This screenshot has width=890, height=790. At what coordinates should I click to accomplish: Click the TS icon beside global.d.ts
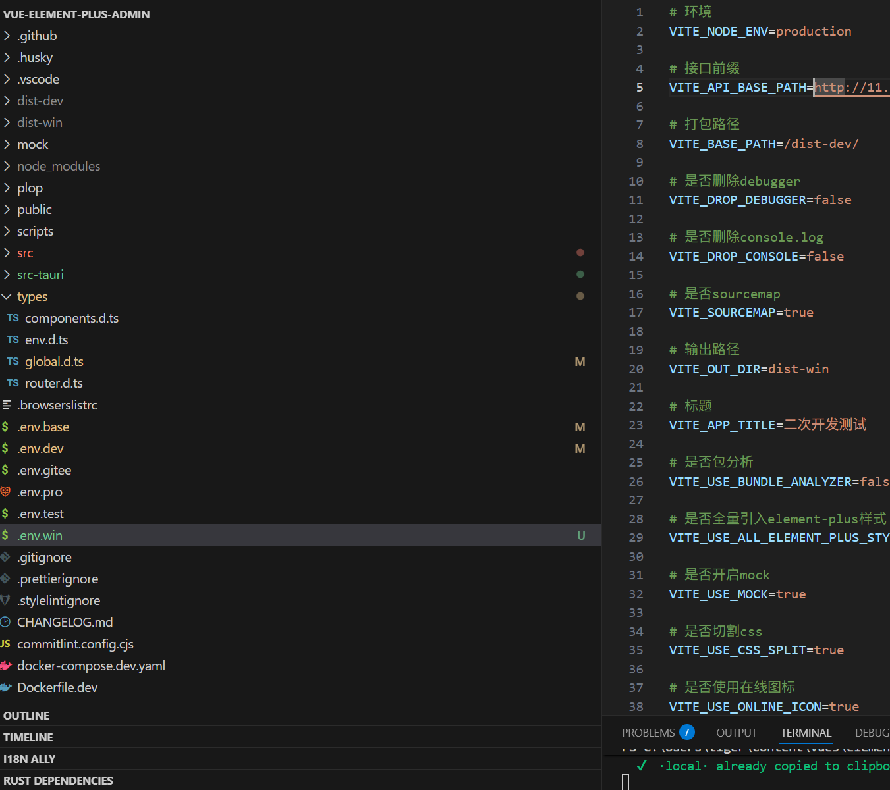[13, 361]
